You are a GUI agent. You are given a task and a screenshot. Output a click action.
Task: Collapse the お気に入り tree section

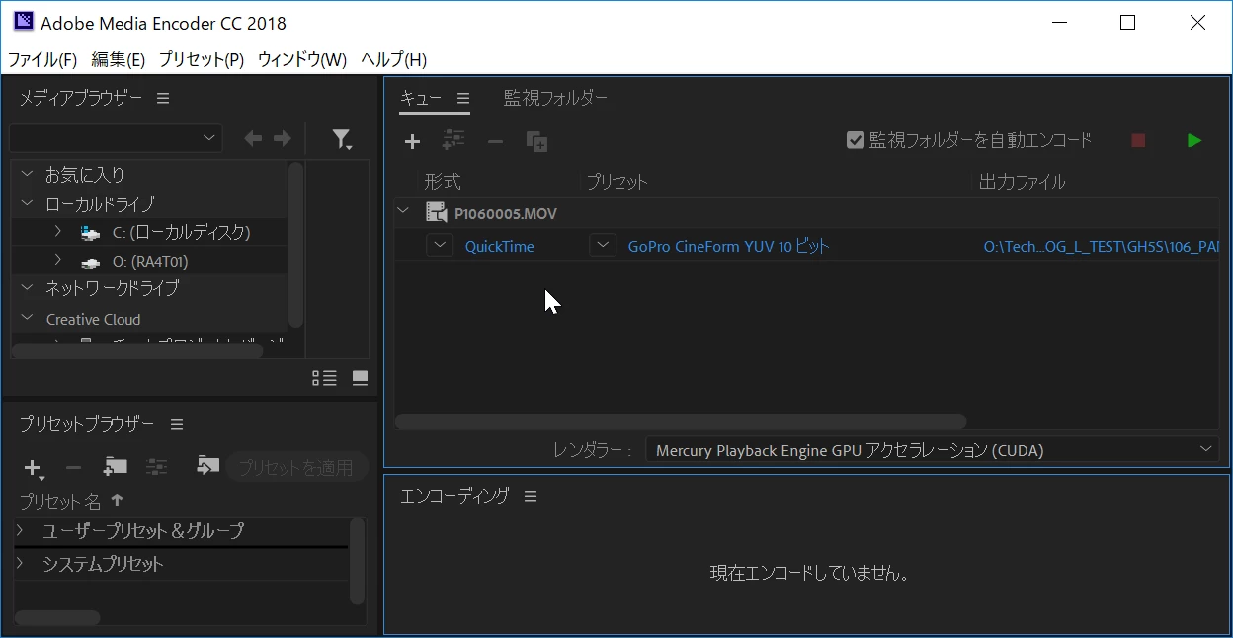coord(27,174)
